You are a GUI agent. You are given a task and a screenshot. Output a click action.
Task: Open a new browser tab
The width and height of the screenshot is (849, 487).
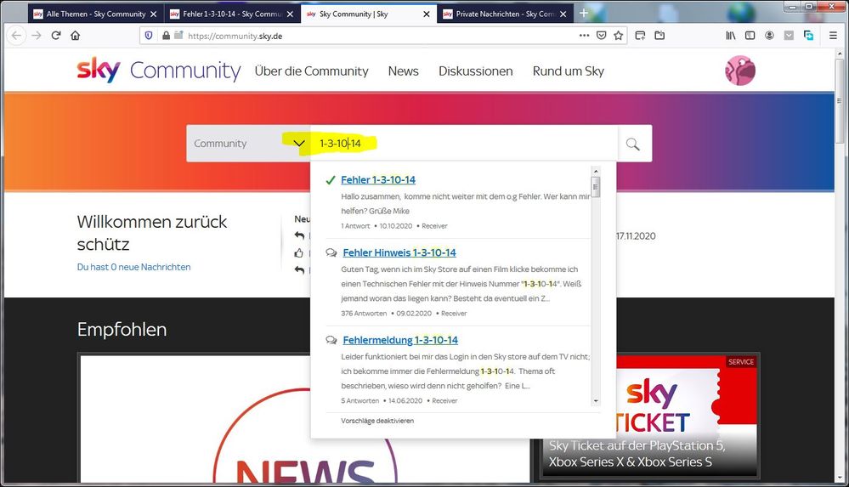[584, 14]
